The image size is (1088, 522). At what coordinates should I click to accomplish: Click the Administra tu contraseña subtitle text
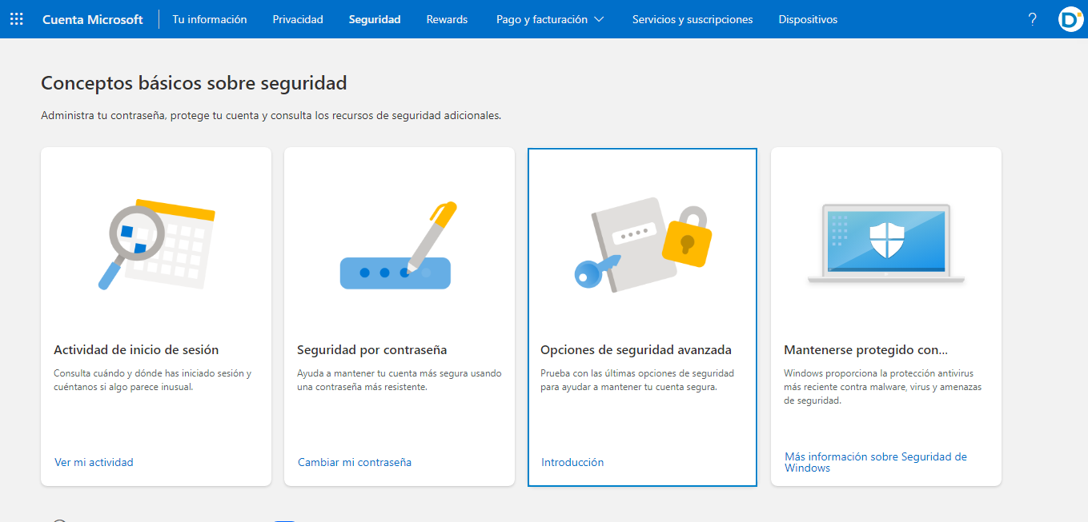click(271, 115)
